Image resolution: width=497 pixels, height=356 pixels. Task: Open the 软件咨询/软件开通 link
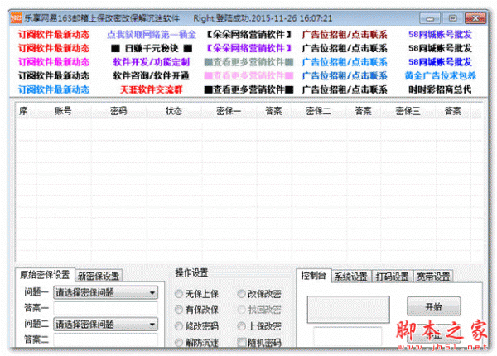[x=152, y=75]
